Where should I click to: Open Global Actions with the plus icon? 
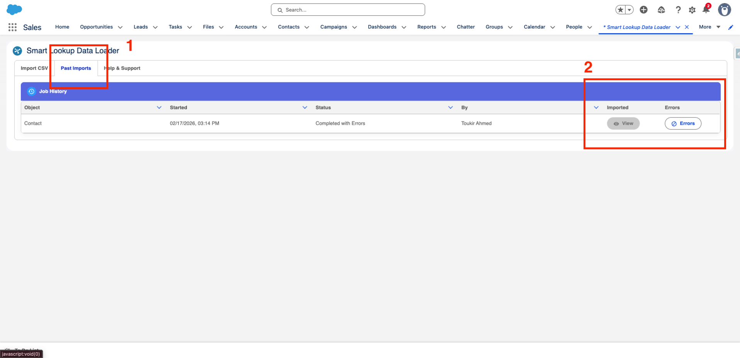pyautogui.click(x=643, y=10)
